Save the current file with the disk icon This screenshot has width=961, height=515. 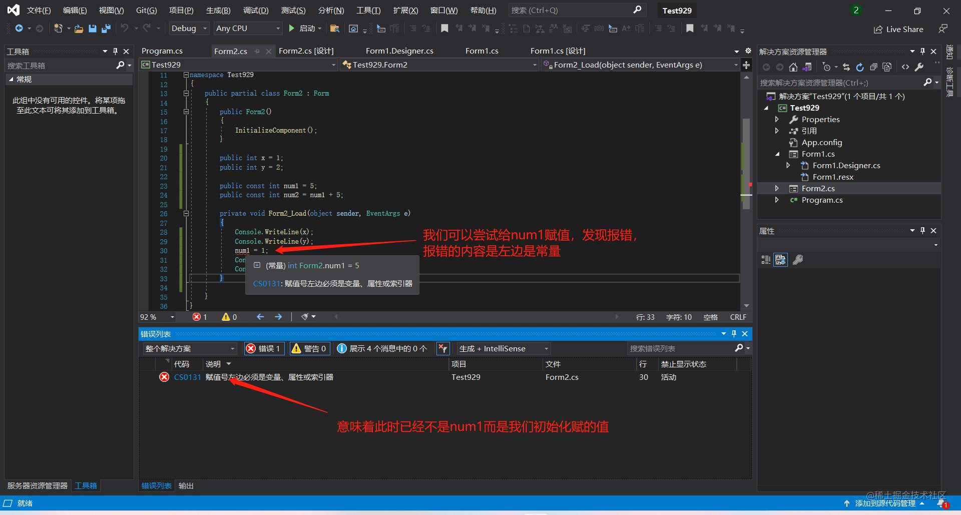[x=92, y=29]
